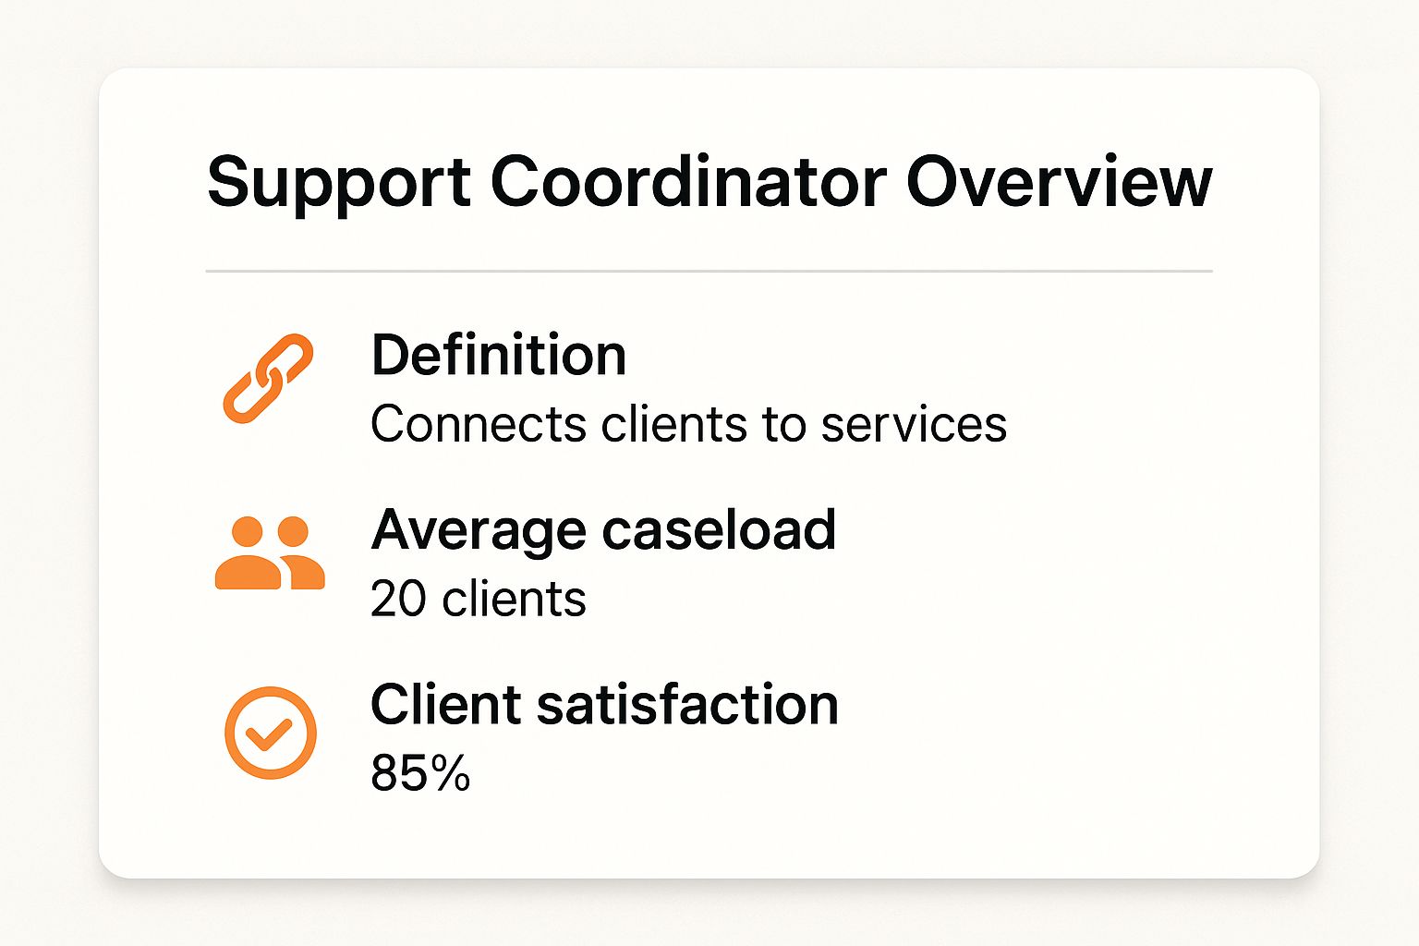Click the word caseload in the heading
The image size is (1419, 946).
pos(720,529)
